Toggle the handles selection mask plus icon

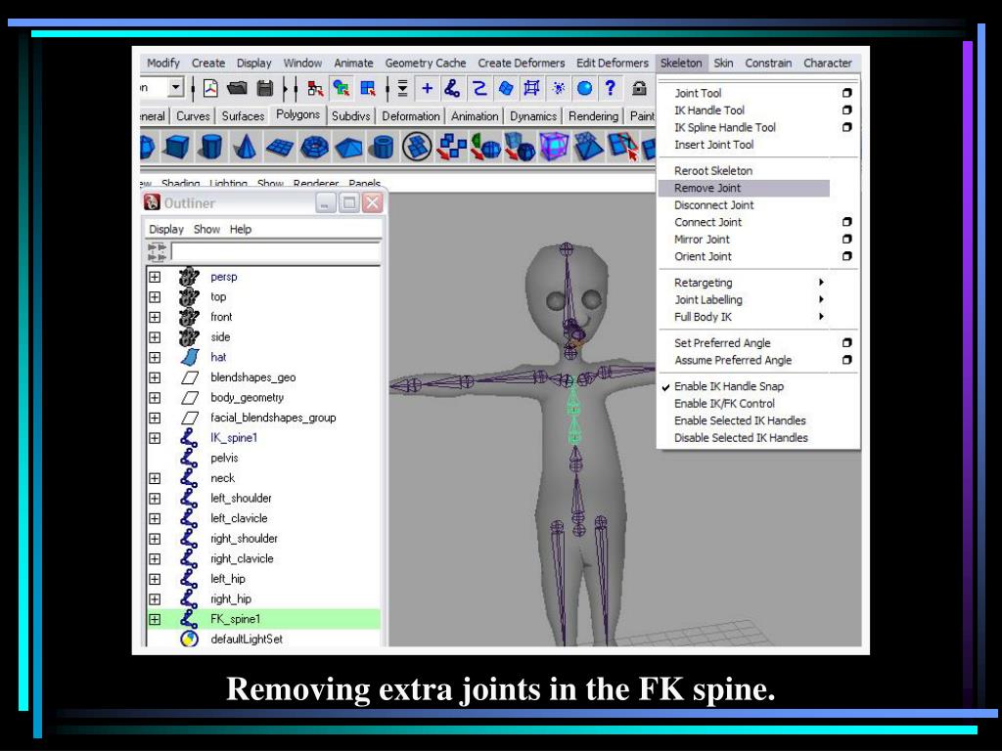[427, 88]
